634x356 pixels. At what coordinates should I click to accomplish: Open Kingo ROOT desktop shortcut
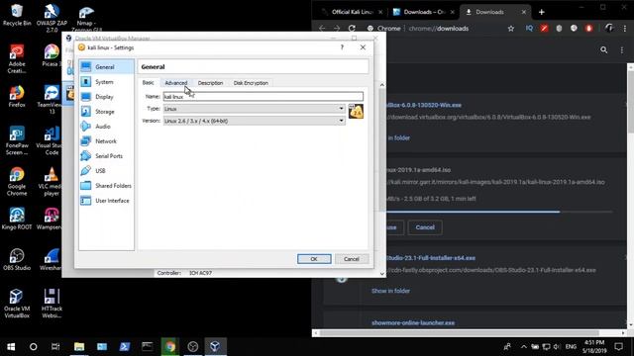(x=17, y=219)
